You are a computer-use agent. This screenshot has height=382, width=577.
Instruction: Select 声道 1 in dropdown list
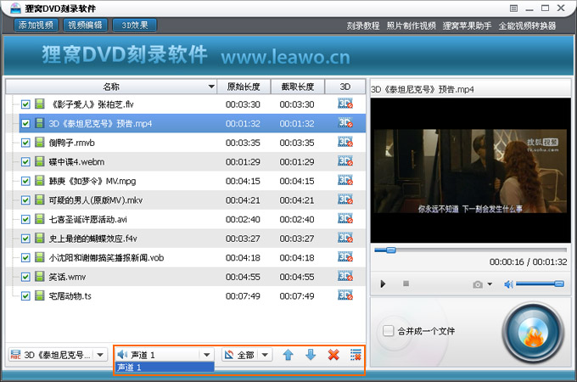(165, 367)
